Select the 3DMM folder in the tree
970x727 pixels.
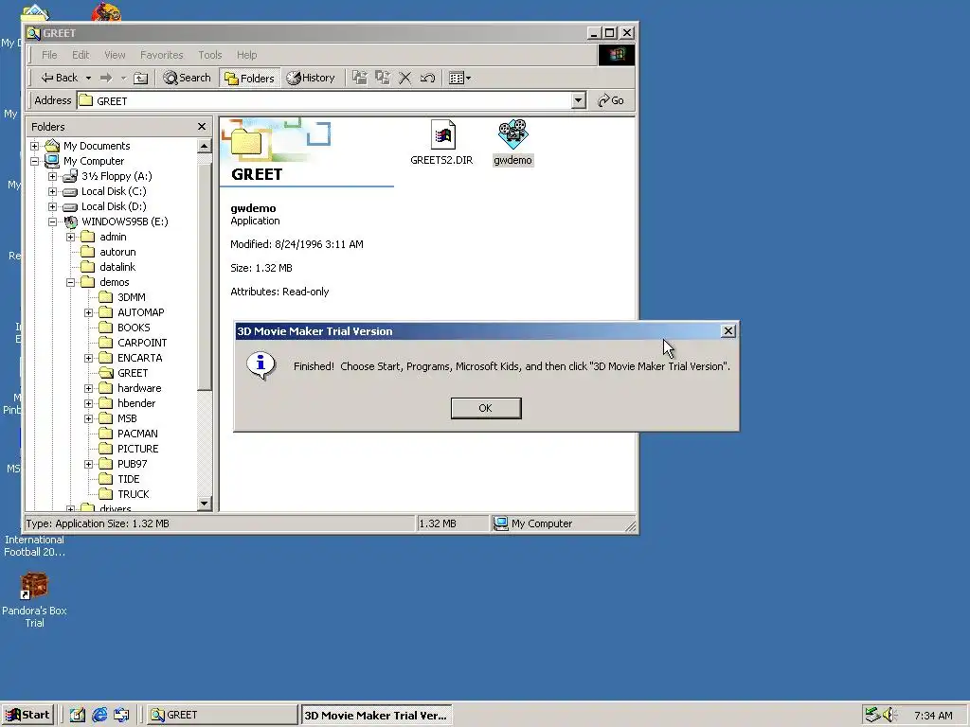[131, 297]
